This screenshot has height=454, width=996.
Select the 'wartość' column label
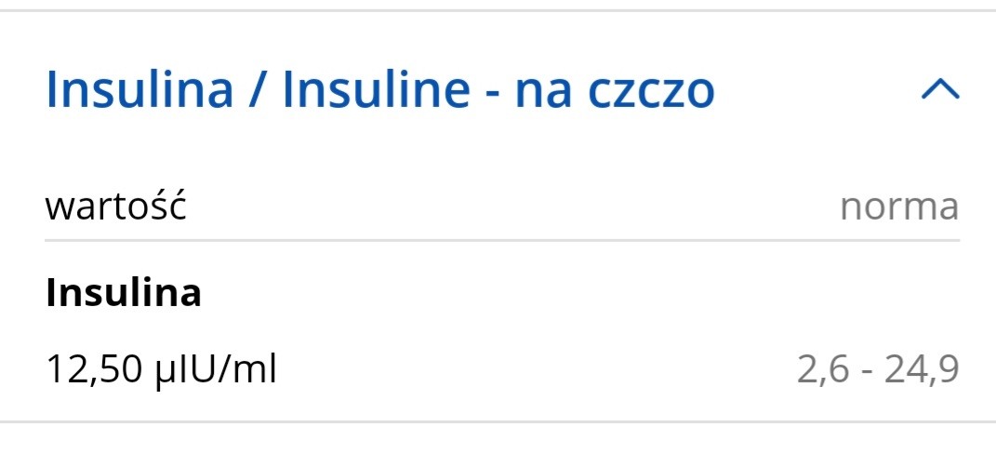116,206
